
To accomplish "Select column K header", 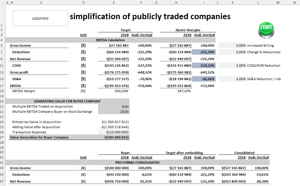I will pyautogui.click(x=232, y=2).
